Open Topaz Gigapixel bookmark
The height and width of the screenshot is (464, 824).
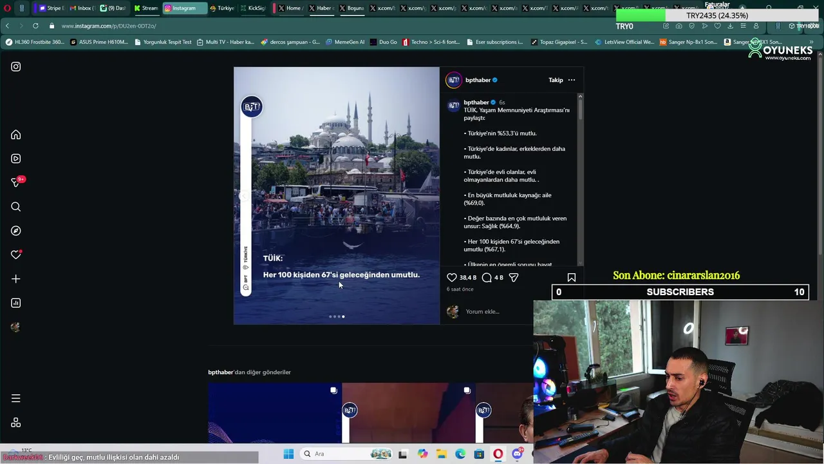[559, 42]
